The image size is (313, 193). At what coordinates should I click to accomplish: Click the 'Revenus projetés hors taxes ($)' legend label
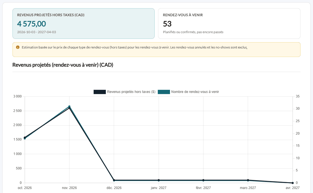click(131, 92)
